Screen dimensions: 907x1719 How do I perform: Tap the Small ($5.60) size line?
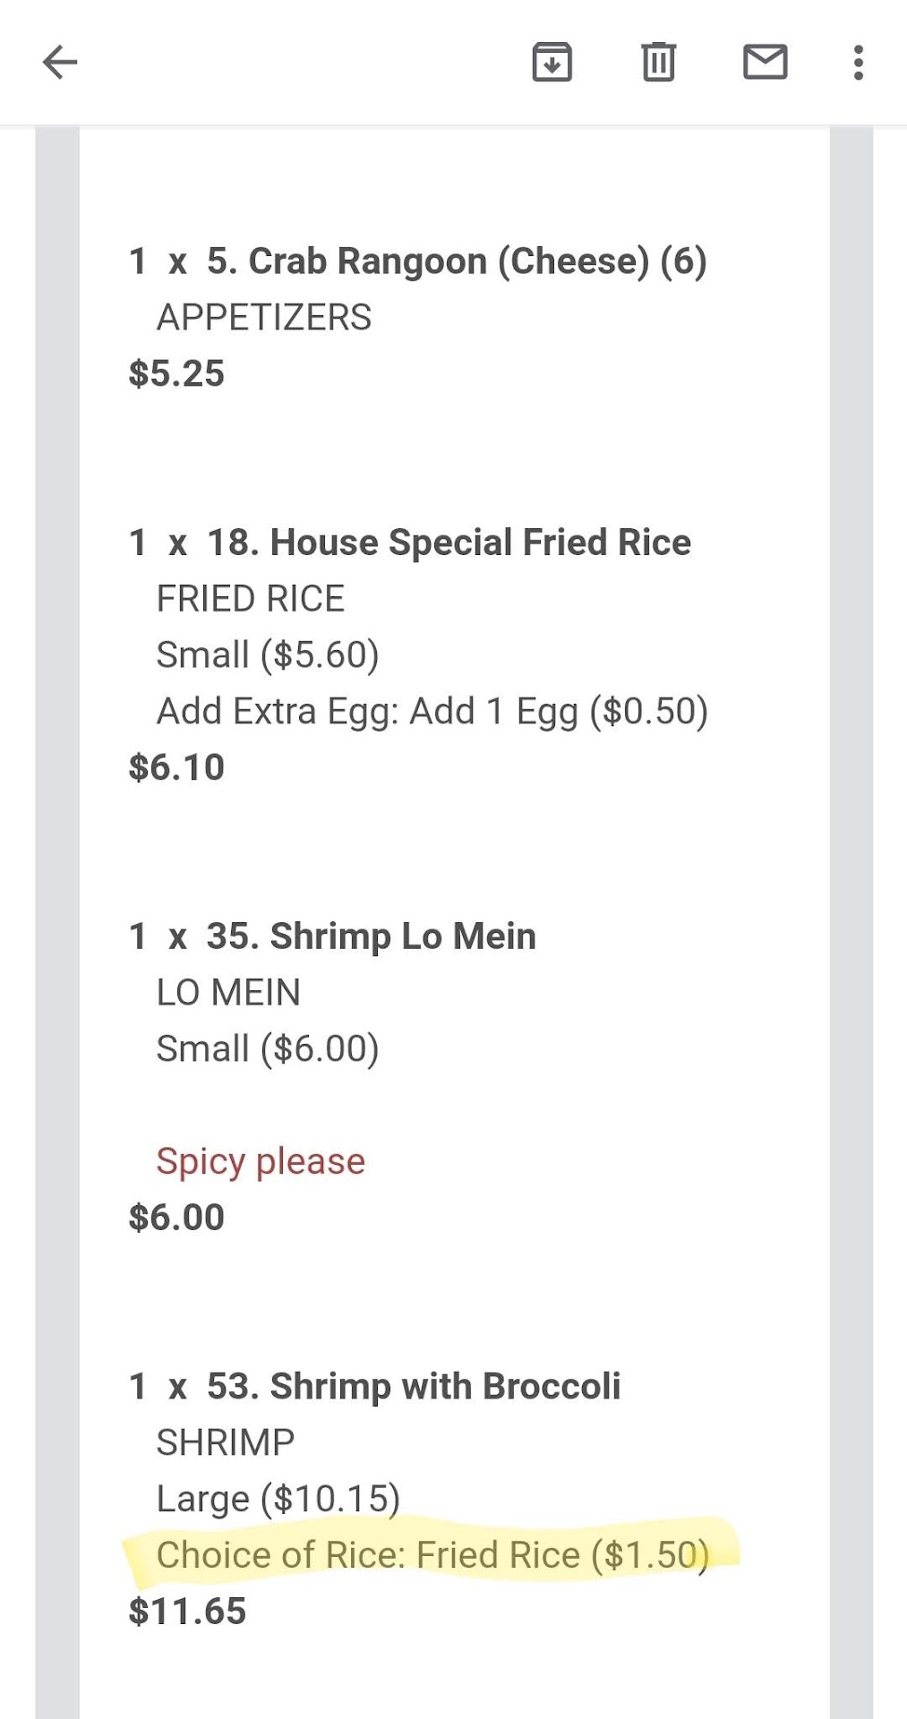pos(268,654)
